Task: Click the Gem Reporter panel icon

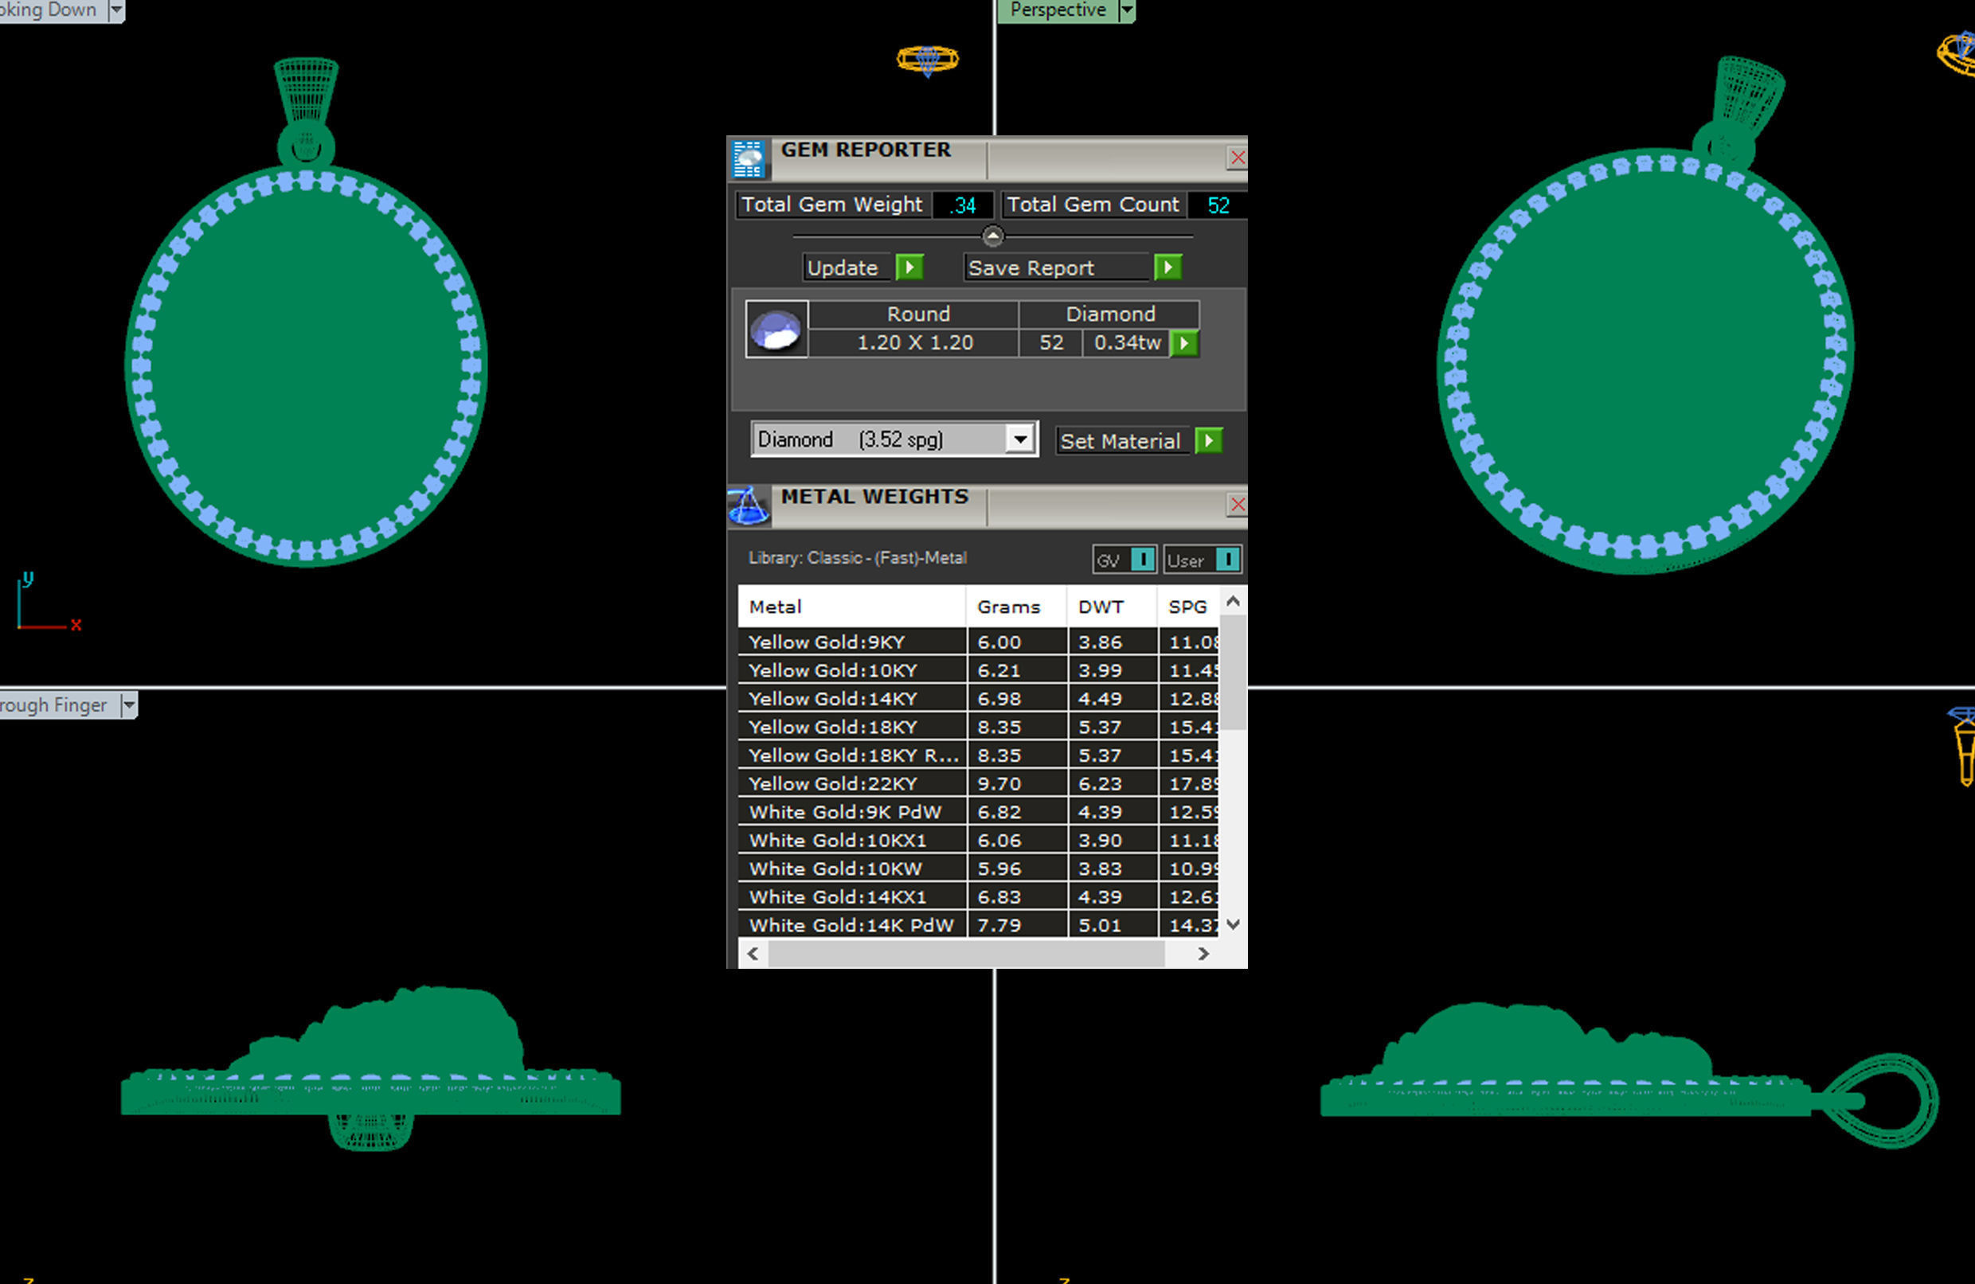Action: pos(748,158)
